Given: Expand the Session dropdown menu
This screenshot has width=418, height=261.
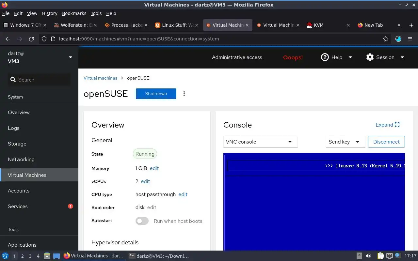Looking at the screenshot, I should click(x=402, y=57).
